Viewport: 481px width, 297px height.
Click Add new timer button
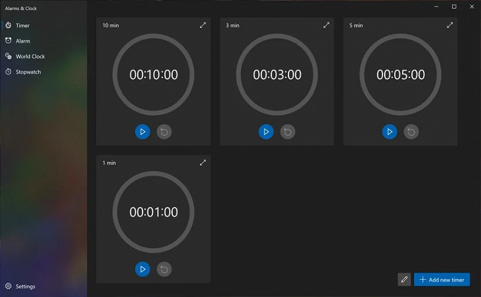click(442, 280)
